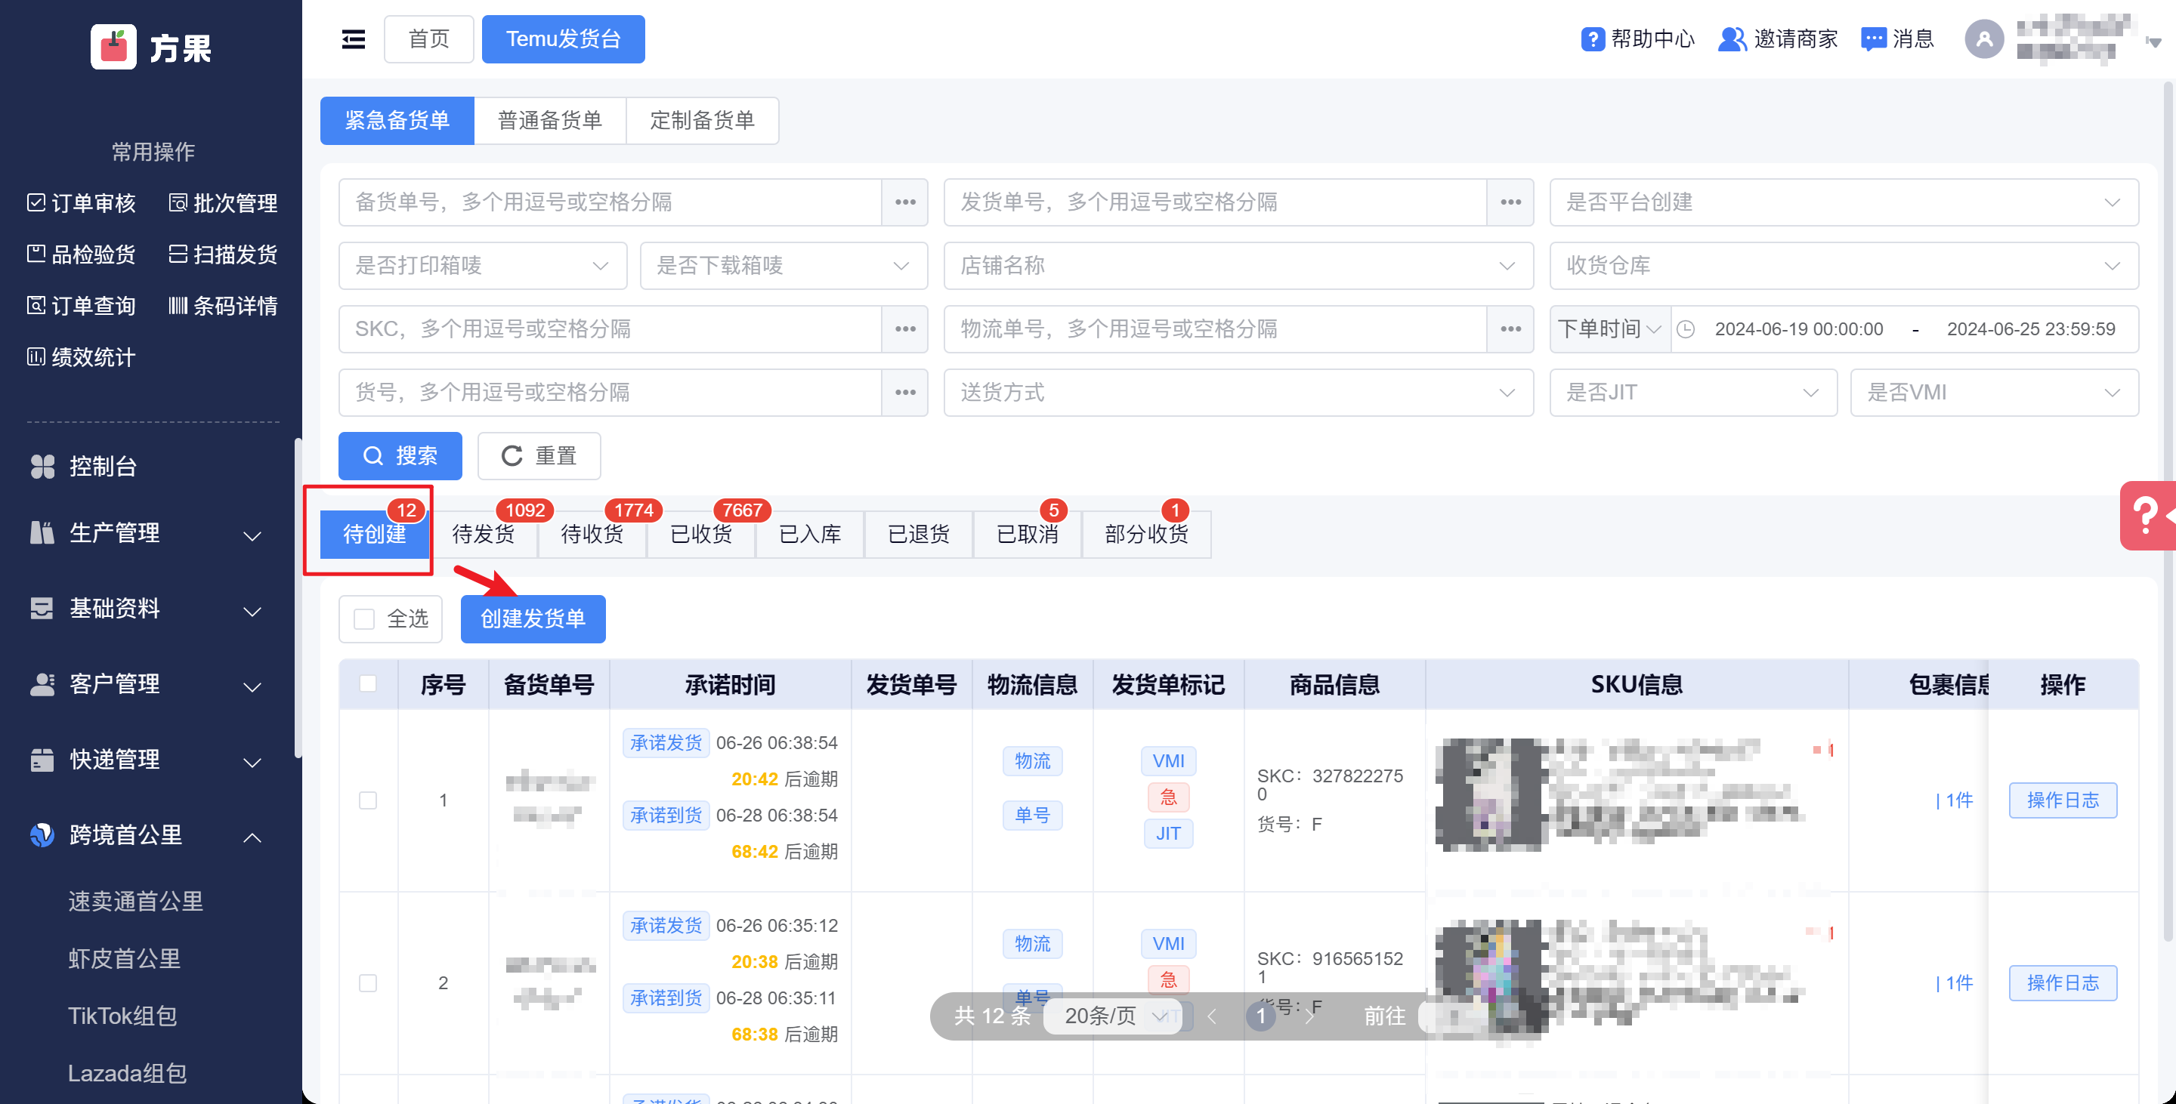Open the 店铺名称 dropdown
Screen dimensions: 2176x1104
(x=1238, y=265)
